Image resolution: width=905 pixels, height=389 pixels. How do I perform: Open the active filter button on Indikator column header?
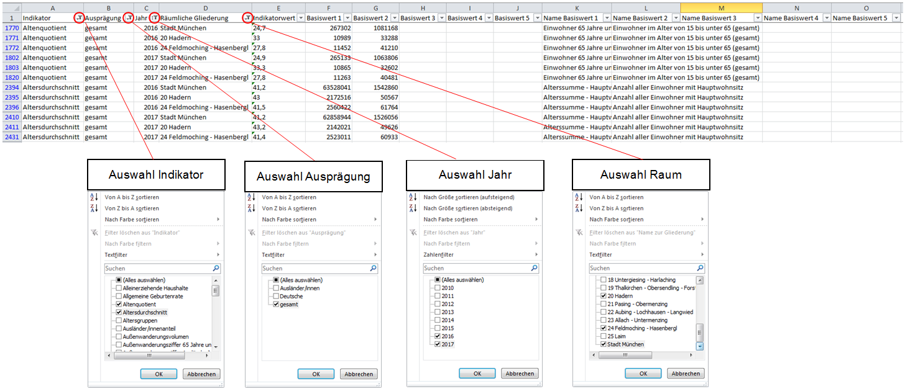tap(78, 19)
